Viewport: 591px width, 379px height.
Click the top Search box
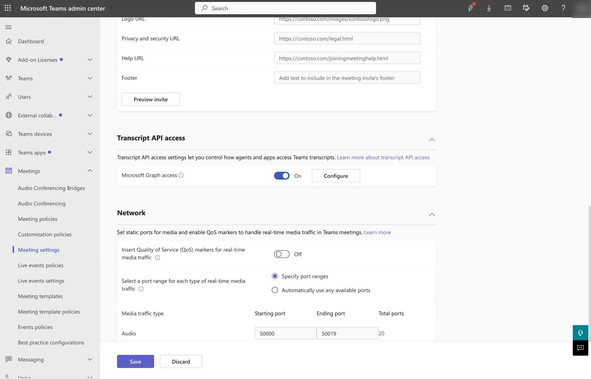point(285,8)
